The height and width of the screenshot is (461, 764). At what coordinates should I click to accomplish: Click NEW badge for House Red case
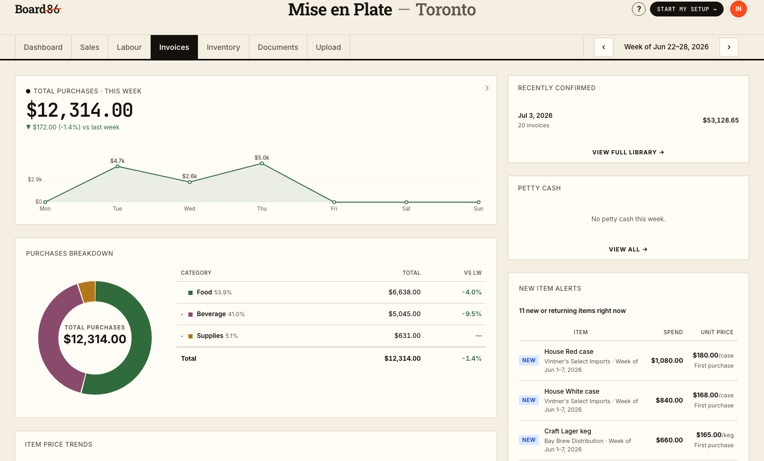[x=529, y=361]
